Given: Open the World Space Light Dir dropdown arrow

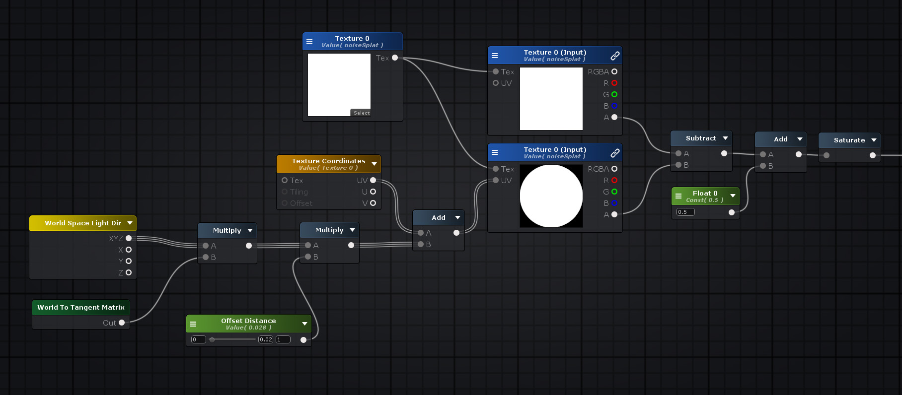Looking at the screenshot, I should click(130, 223).
